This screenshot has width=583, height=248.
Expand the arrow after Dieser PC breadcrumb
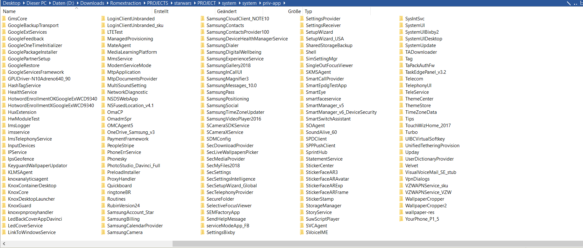[x=50, y=3]
